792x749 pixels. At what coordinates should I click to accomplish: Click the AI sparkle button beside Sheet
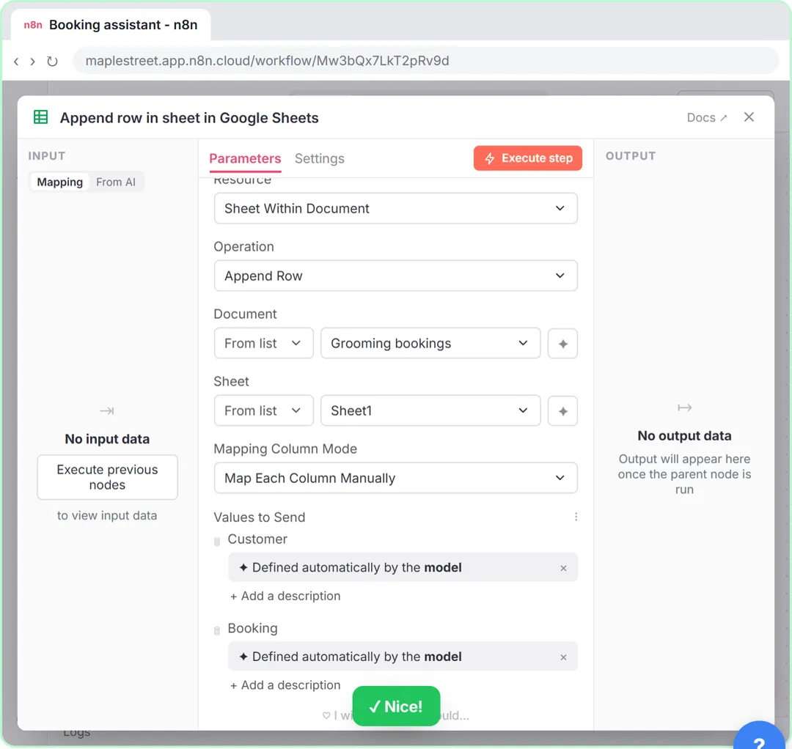[x=562, y=410]
